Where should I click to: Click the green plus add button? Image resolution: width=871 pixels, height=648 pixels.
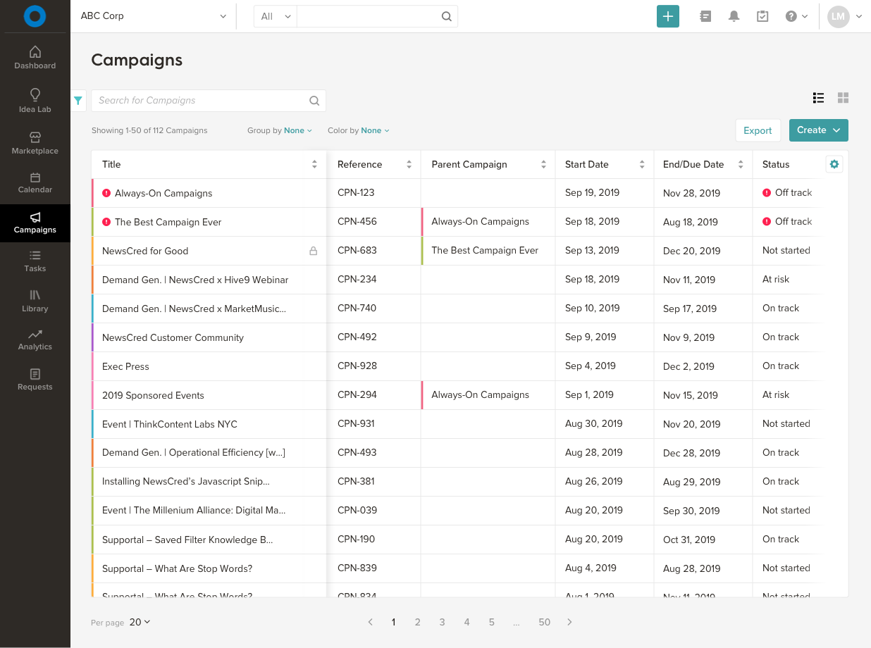667,16
